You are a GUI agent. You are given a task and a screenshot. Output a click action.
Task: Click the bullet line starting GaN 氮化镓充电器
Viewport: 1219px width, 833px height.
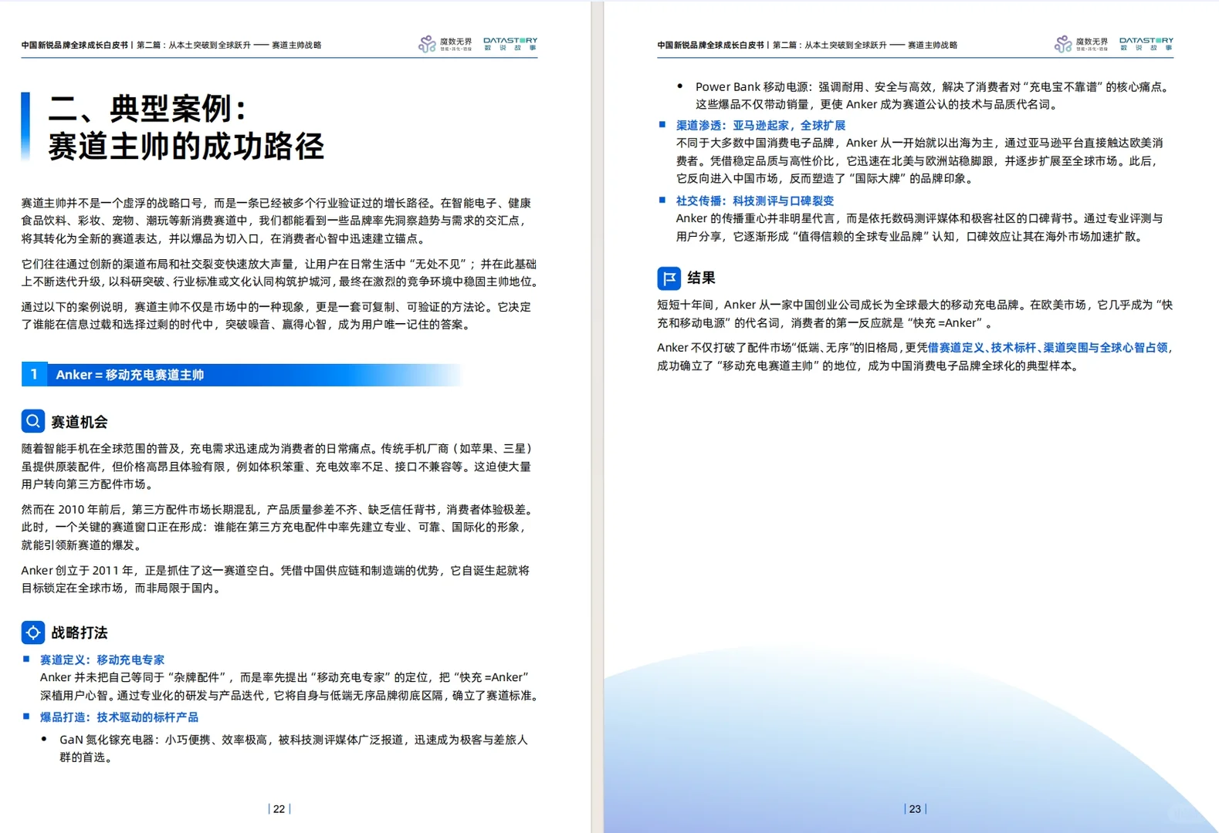coord(293,748)
